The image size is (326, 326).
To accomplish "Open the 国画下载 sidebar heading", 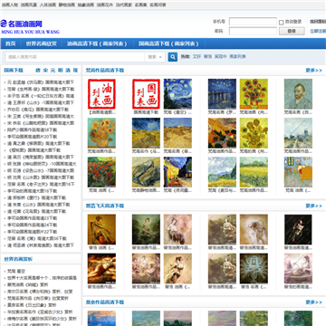I will [x=14, y=71].
